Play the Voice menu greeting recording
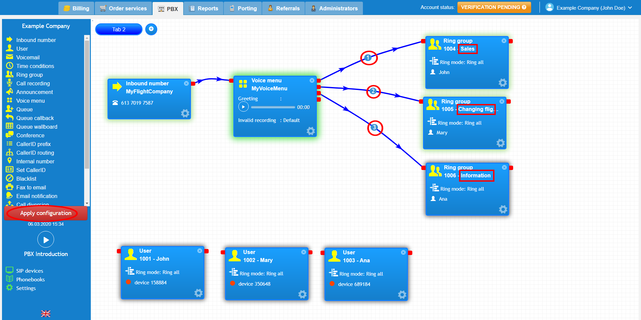Viewport: 641px width, 320px height. pyautogui.click(x=243, y=107)
